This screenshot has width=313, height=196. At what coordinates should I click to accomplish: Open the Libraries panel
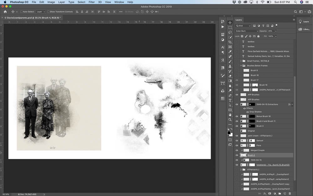pos(304,29)
